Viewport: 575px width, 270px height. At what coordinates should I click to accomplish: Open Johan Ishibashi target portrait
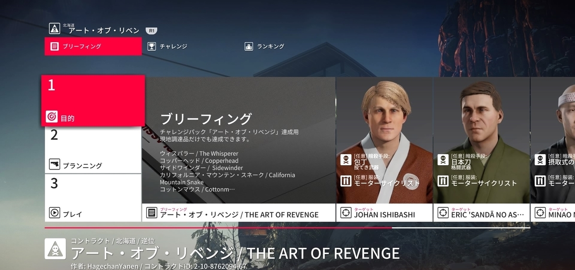tap(384, 140)
